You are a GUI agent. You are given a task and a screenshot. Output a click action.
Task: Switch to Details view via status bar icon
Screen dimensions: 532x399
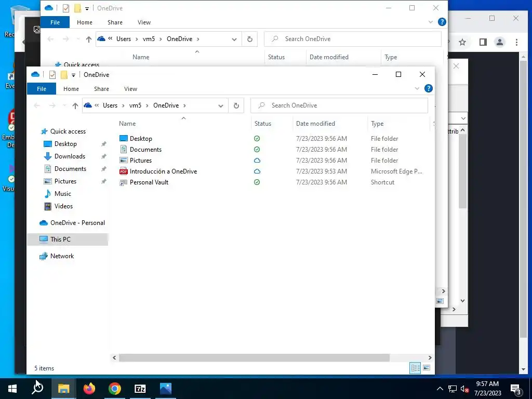(x=415, y=368)
